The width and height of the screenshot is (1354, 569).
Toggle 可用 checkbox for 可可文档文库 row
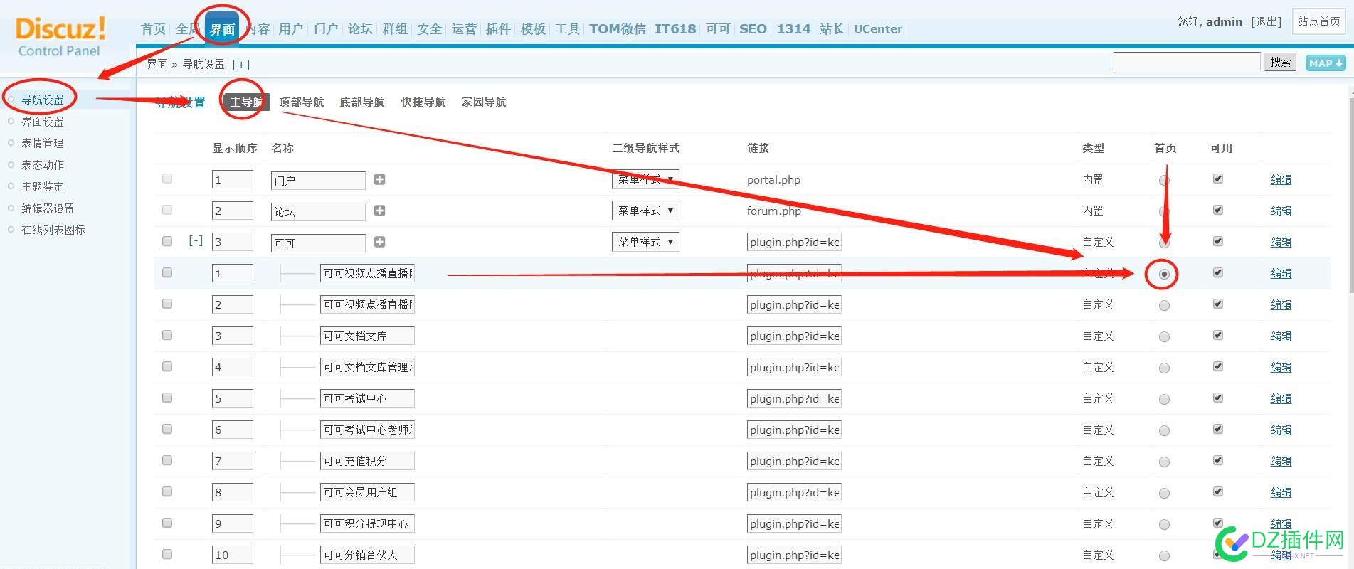click(x=1218, y=335)
